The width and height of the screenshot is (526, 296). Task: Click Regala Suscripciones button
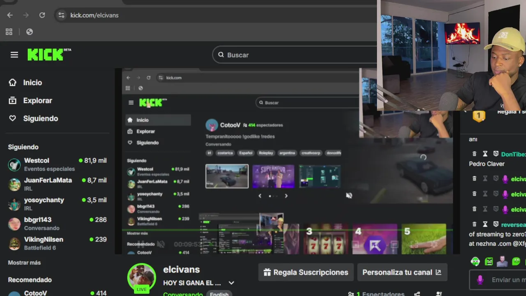click(306, 272)
